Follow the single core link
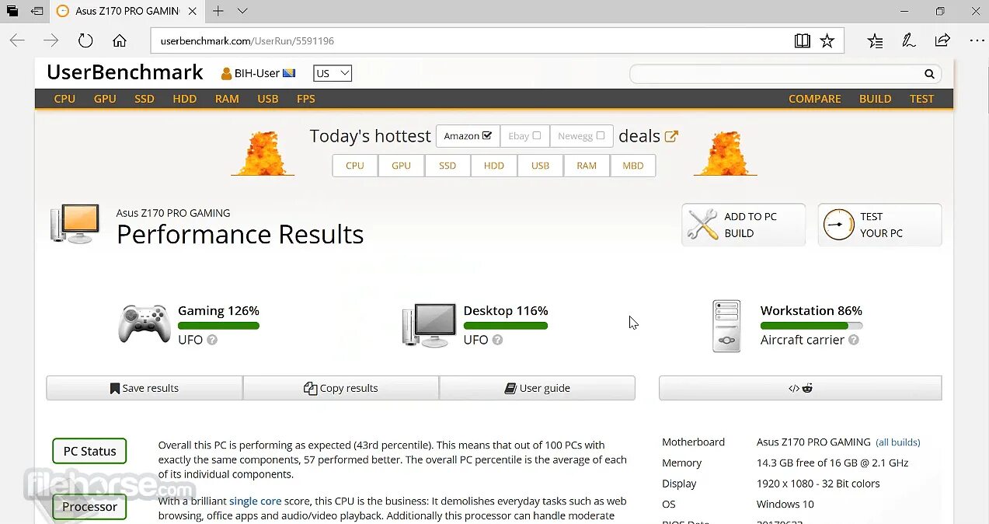Image resolution: width=989 pixels, height=524 pixels. (256, 501)
